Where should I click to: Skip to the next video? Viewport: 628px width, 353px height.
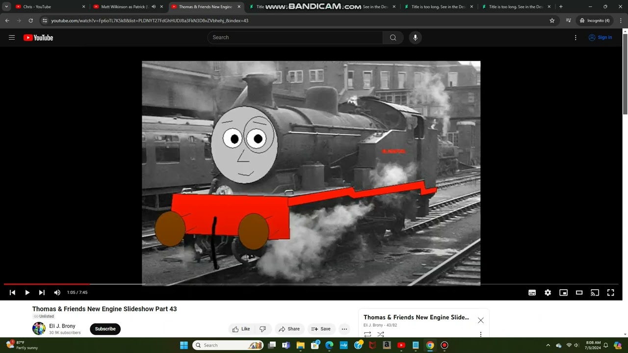42,292
